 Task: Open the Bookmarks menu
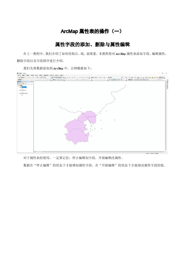coord(32,75)
